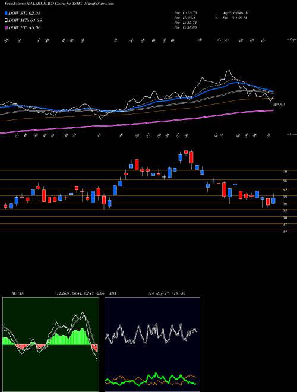This screenshot has width=297, height=392.
Task: Click the MACD label above the green panel
Action: [x=17, y=293]
